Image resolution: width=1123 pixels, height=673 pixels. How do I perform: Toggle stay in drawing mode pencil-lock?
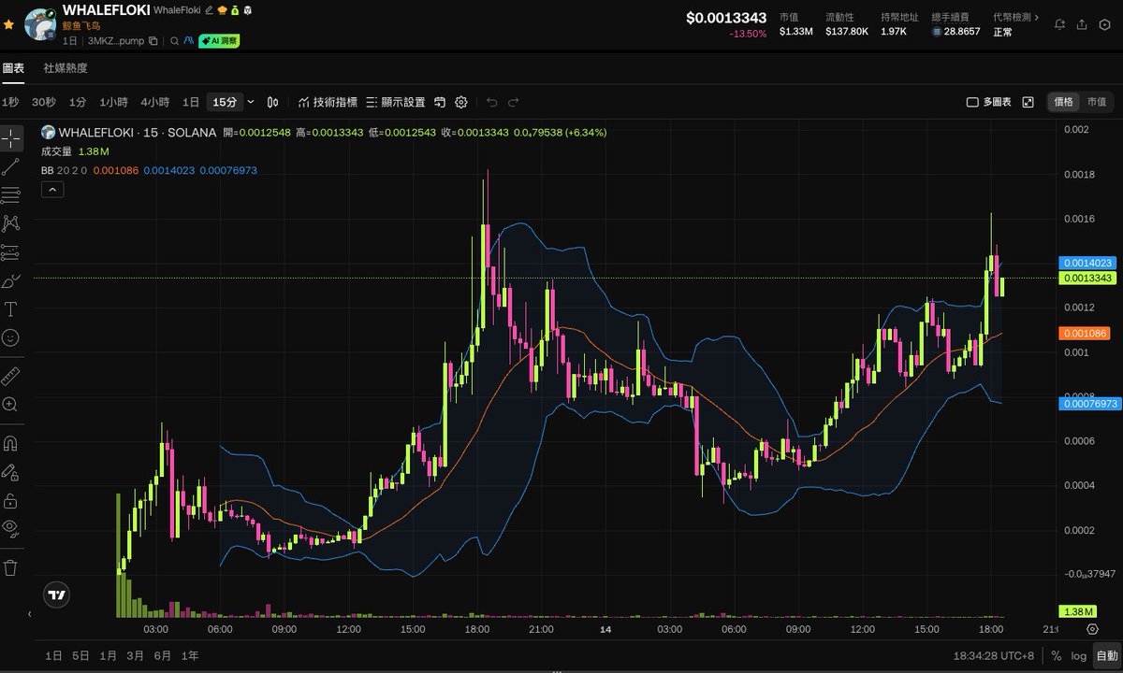11,471
